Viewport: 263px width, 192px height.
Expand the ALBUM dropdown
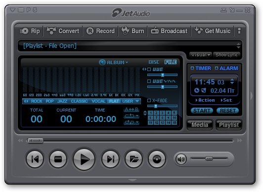click(x=114, y=62)
